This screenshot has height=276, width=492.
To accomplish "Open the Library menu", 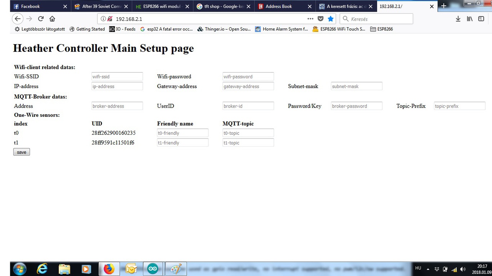I will pos(470,19).
